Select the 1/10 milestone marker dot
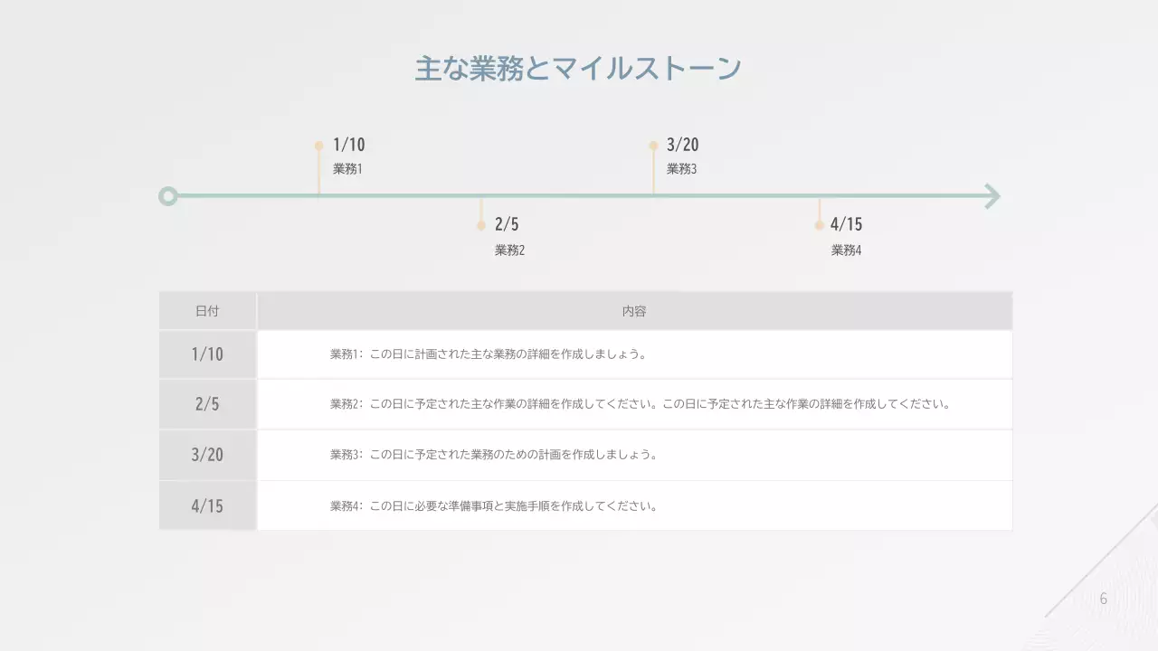 pyautogui.click(x=318, y=144)
